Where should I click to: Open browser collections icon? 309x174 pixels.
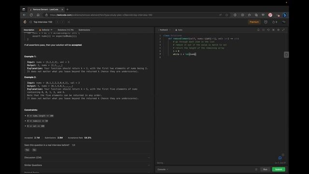256,15
